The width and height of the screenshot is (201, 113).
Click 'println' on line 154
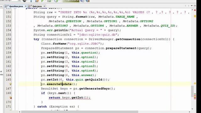pyautogui.click(x=61, y=30)
